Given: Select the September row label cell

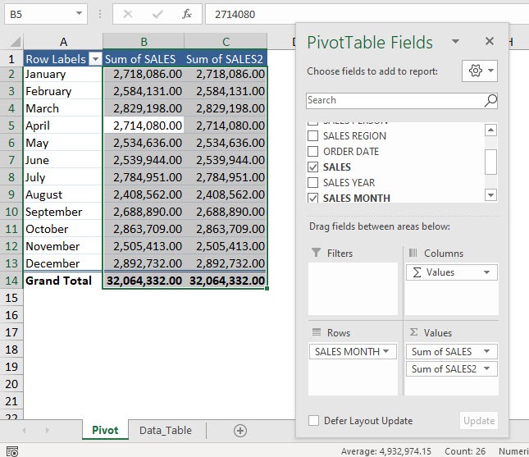Looking at the screenshot, I should [63, 212].
